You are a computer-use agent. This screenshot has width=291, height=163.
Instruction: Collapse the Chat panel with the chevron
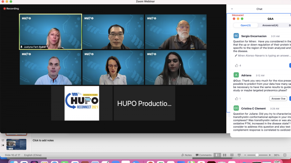(x=232, y=9)
